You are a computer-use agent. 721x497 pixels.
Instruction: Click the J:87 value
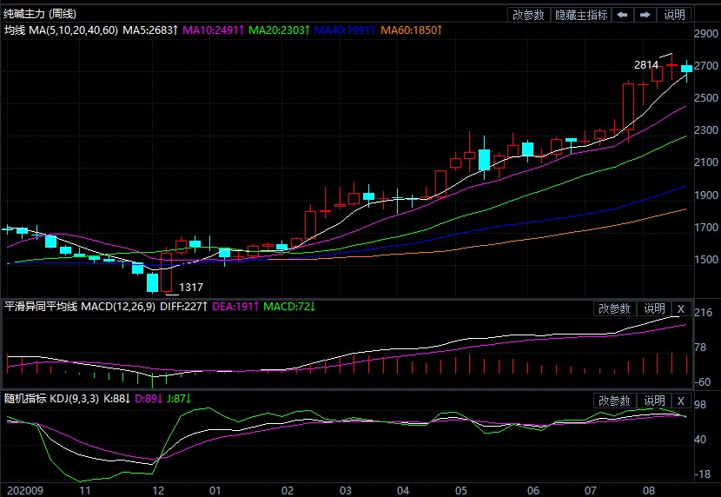point(178,399)
